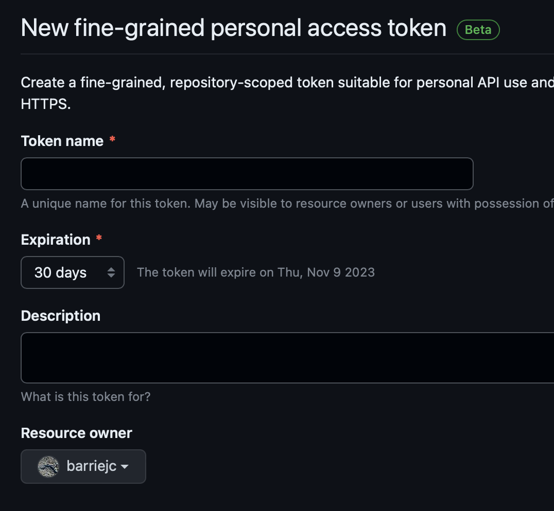This screenshot has width=554, height=511.
Task: Click the barriejc avatar image
Action: (49, 467)
